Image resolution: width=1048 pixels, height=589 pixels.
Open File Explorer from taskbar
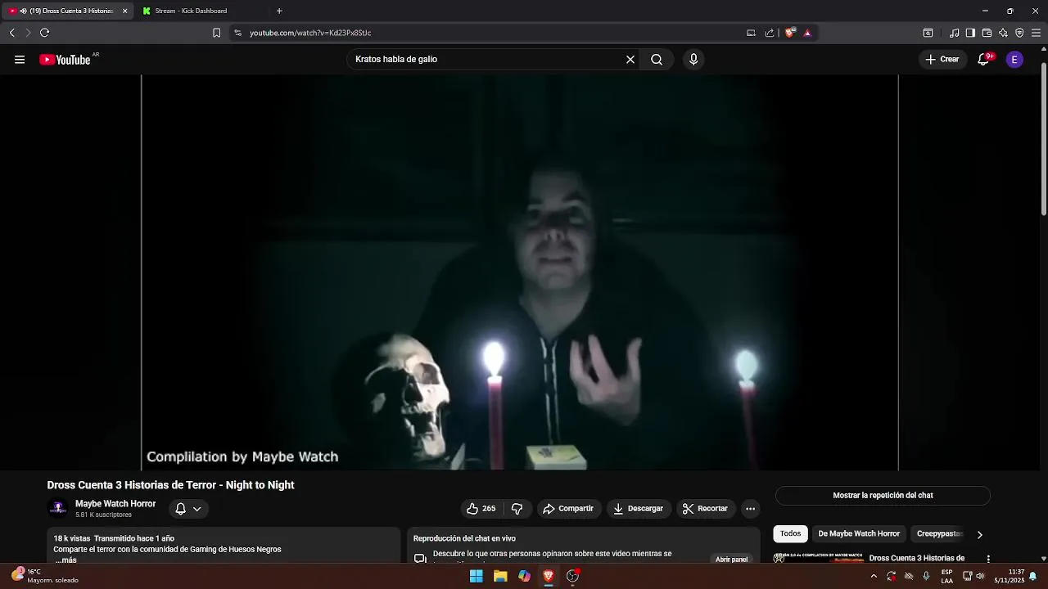500,576
